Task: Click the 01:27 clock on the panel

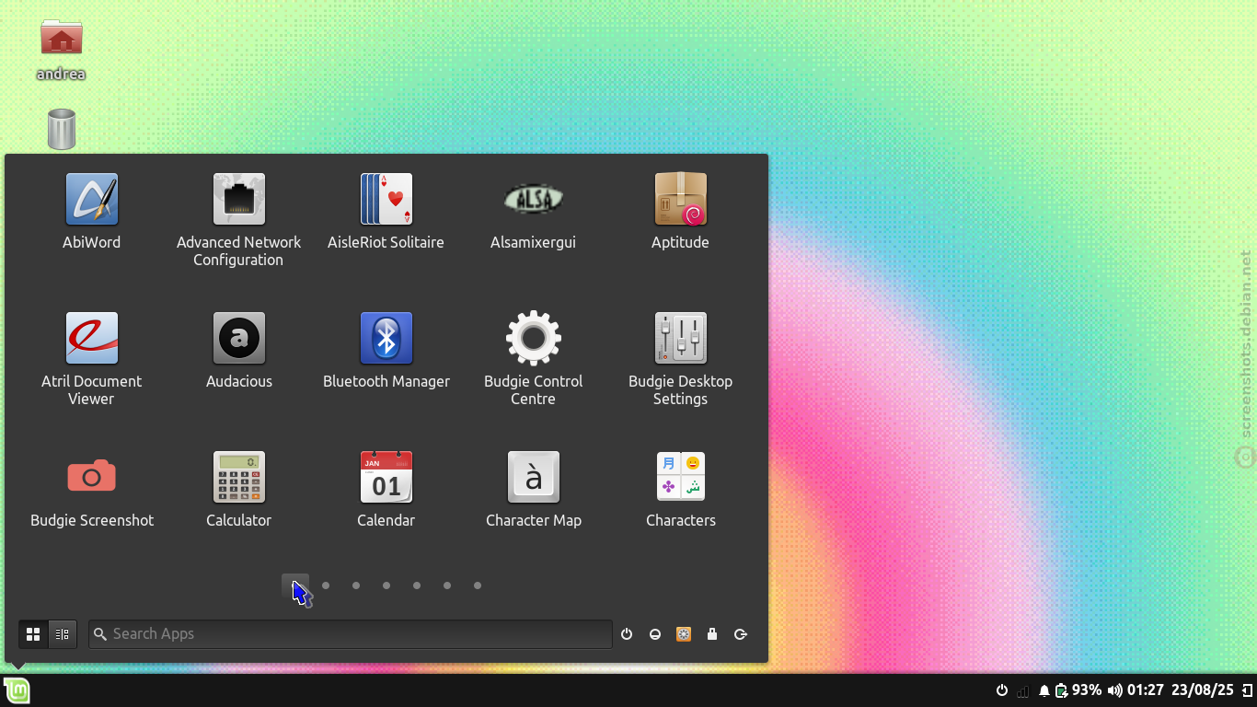Action: (x=1146, y=690)
